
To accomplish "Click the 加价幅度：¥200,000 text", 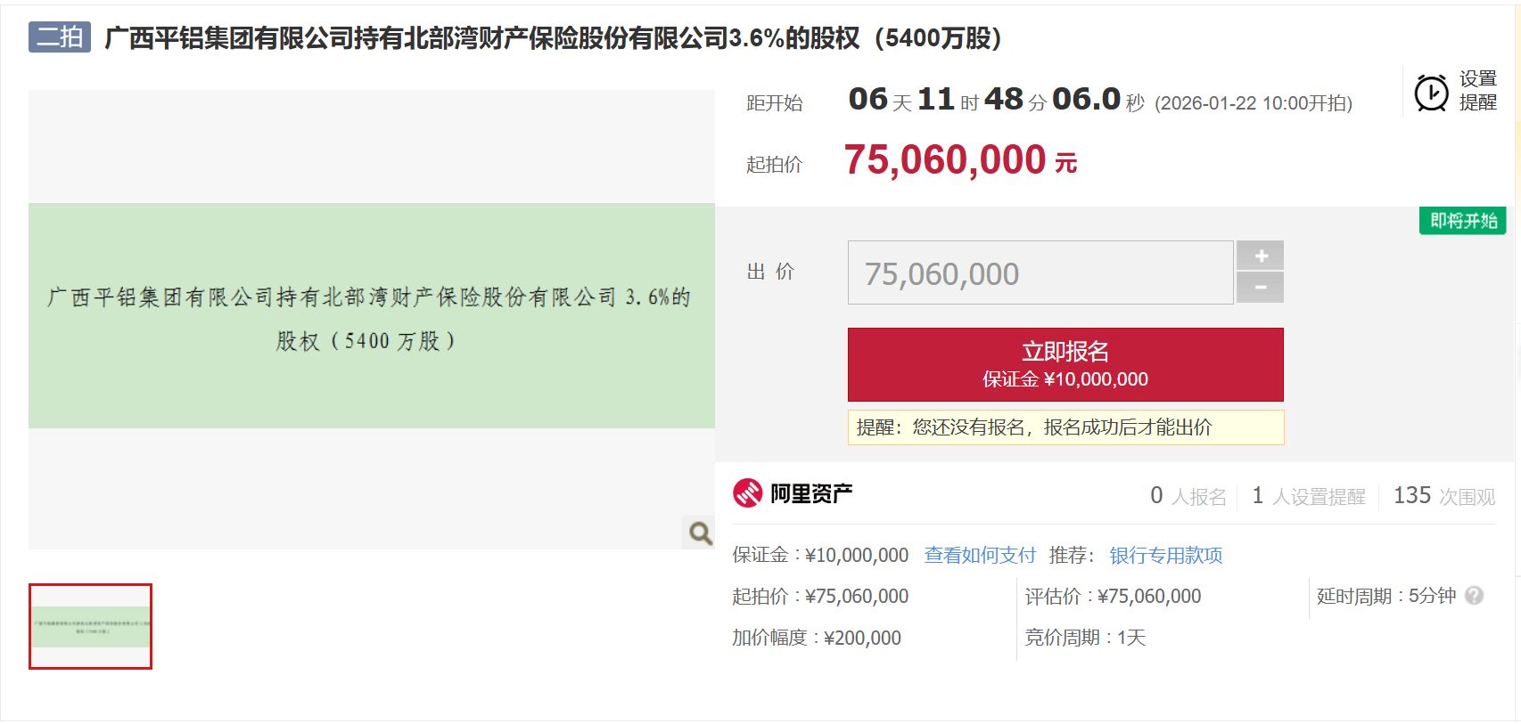I will pos(817,638).
